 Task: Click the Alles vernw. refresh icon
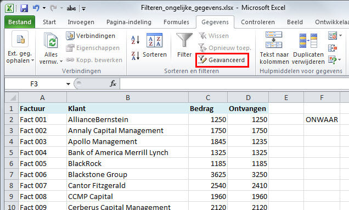51,41
